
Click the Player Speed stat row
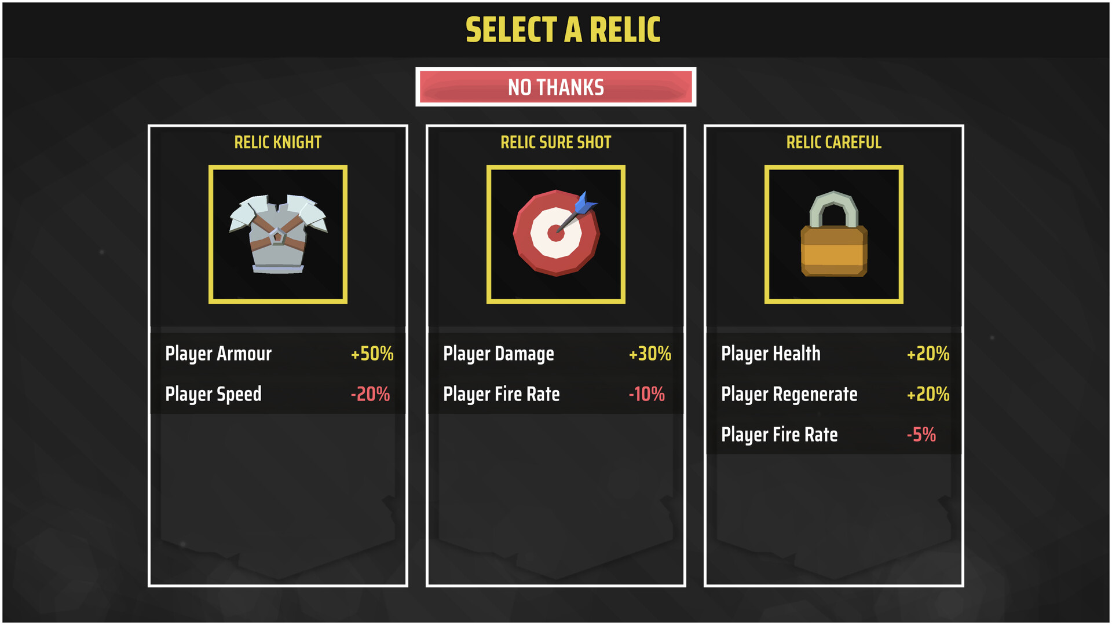(x=278, y=394)
